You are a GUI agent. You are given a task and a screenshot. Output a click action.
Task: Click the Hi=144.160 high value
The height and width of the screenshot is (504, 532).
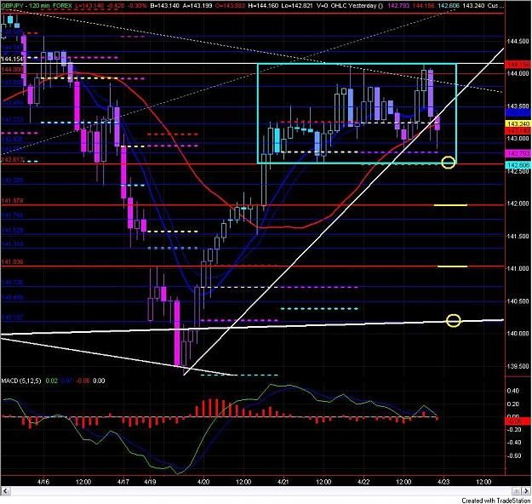pyautogui.click(x=263, y=6)
